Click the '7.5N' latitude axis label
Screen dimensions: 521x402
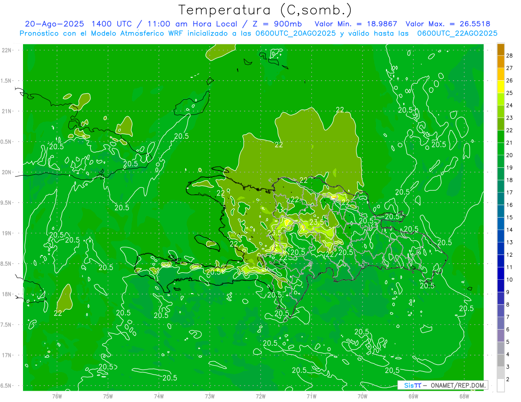pyautogui.click(x=7, y=324)
